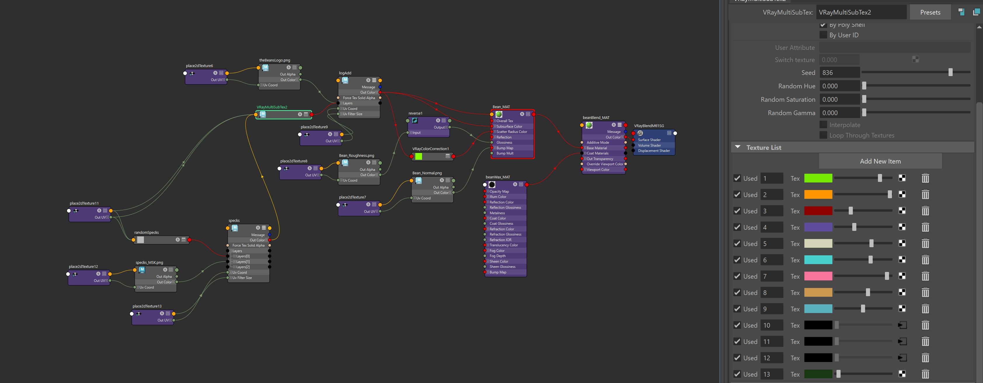
Task: Click the material swatch on the beanWax_MAT node
Action: (492, 185)
